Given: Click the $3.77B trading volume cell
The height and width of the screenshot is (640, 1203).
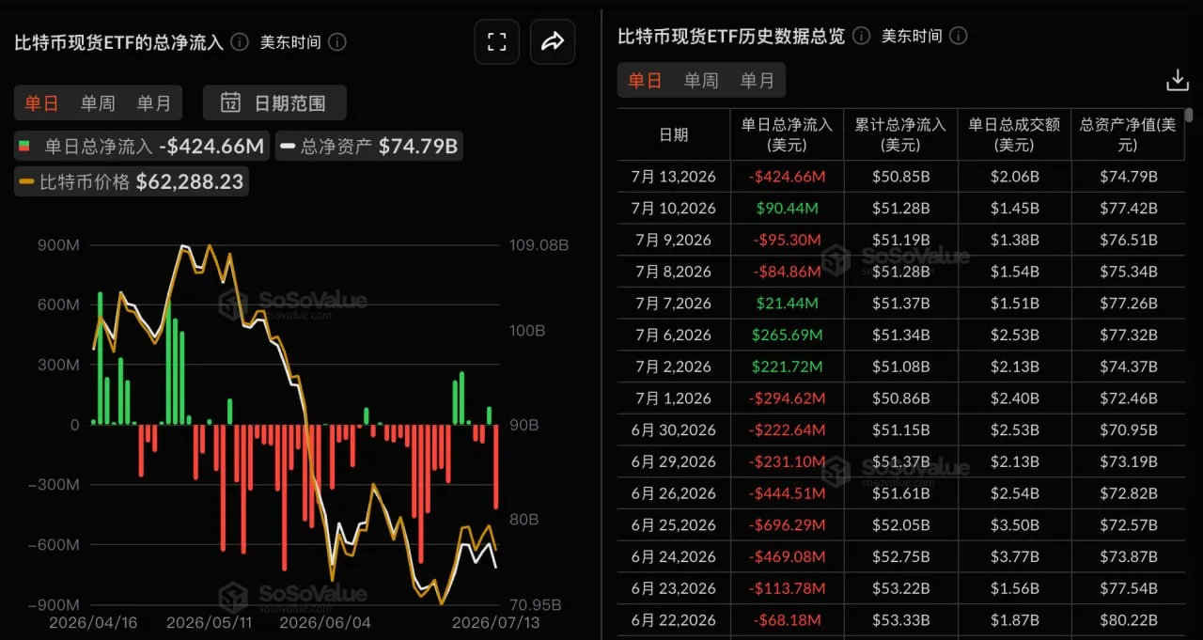Looking at the screenshot, I should tap(1014, 557).
